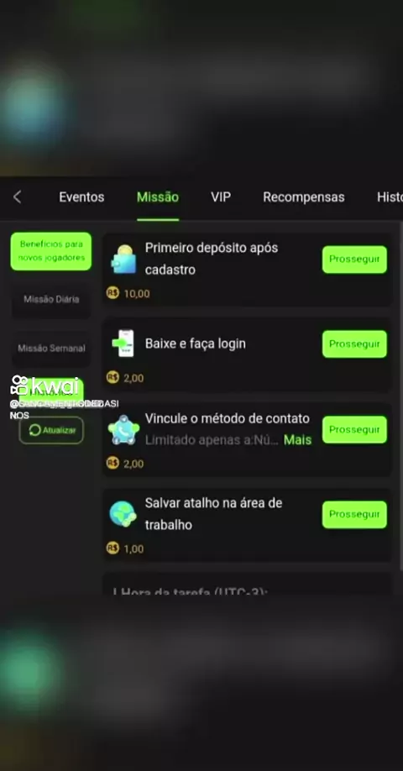Go back using the left arrow icon
This screenshot has height=771, width=403.
point(17,197)
